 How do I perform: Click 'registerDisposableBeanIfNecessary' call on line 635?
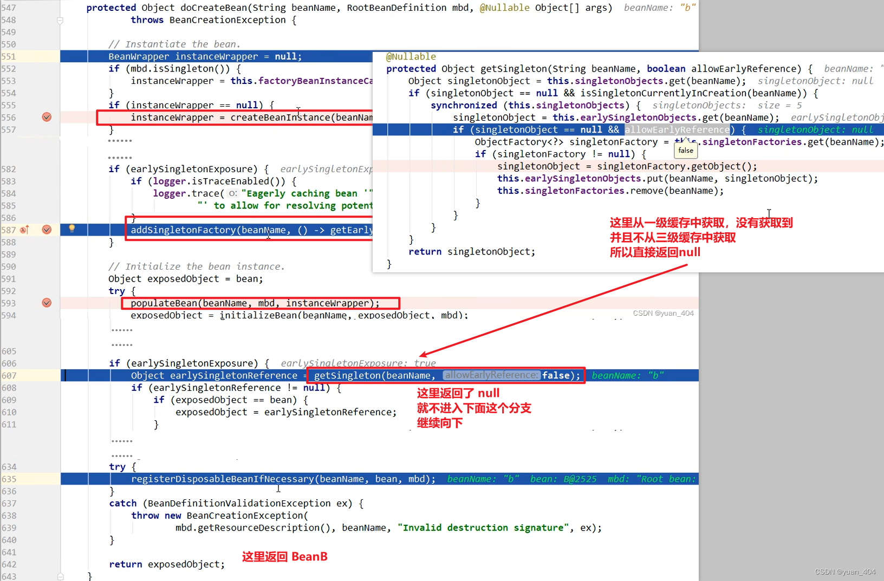pyautogui.click(x=222, y=479)
